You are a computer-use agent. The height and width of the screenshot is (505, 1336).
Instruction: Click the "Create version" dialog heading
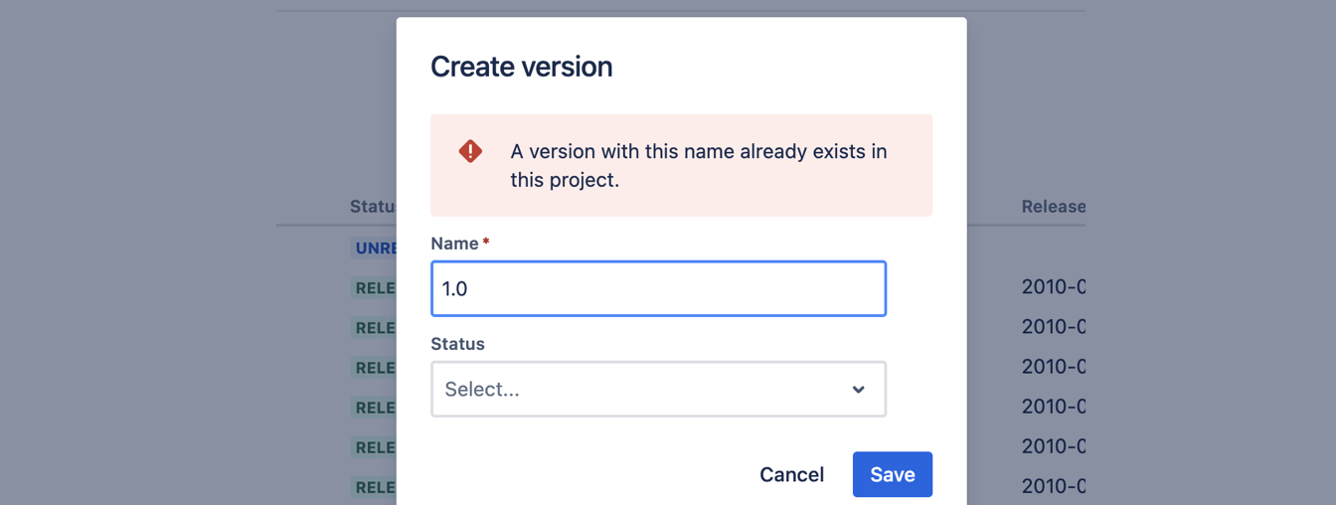[x=521, y=67]
